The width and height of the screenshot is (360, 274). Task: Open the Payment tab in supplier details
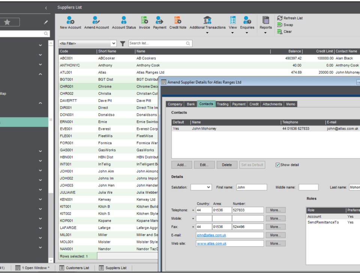pyautogui.click(x=238, y=104)
